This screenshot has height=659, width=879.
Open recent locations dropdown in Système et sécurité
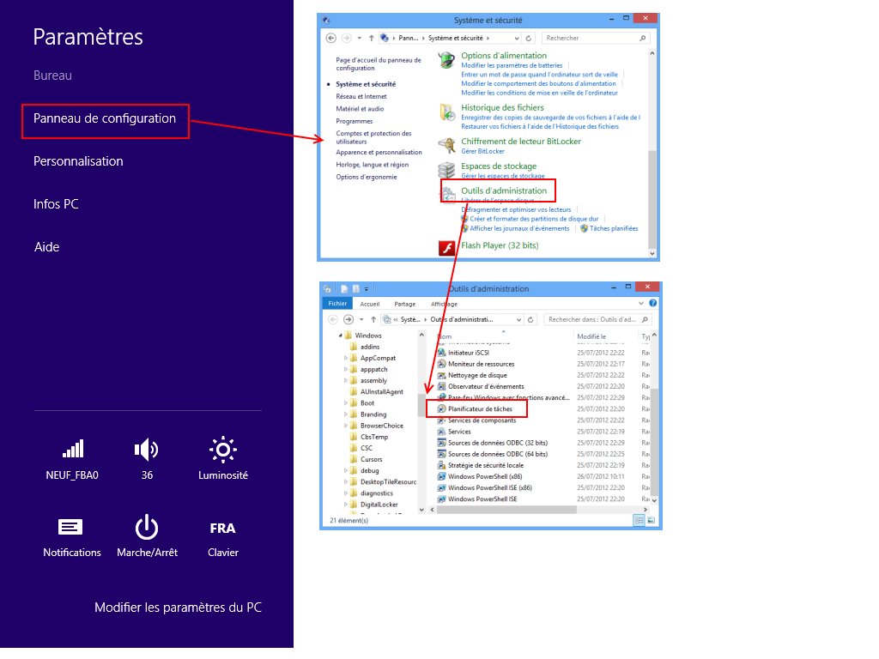tap(360, 38)
